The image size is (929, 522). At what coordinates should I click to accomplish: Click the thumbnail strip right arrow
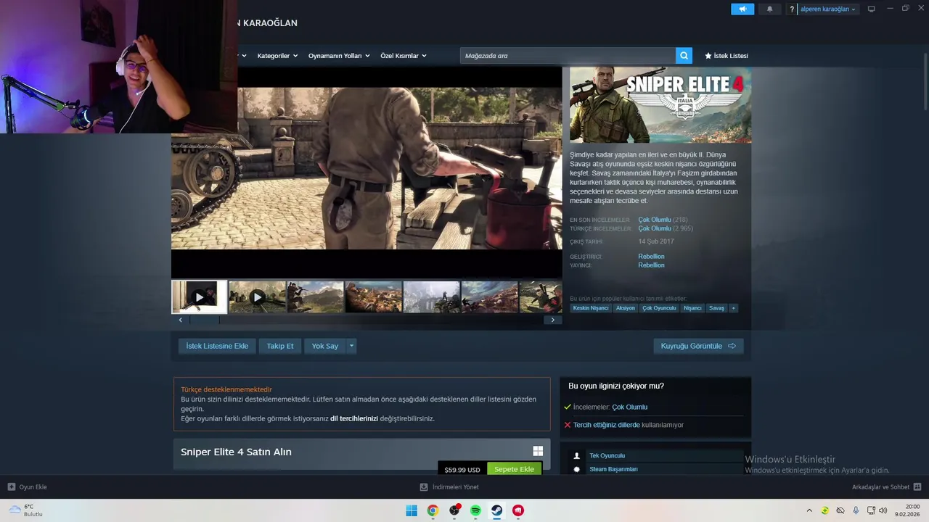(x=552, y=320)
